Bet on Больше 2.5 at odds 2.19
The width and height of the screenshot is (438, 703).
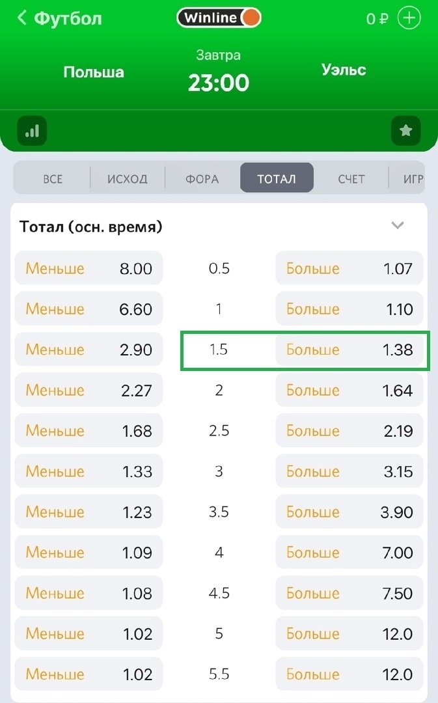pyautogui.click(x=349, y=431)
